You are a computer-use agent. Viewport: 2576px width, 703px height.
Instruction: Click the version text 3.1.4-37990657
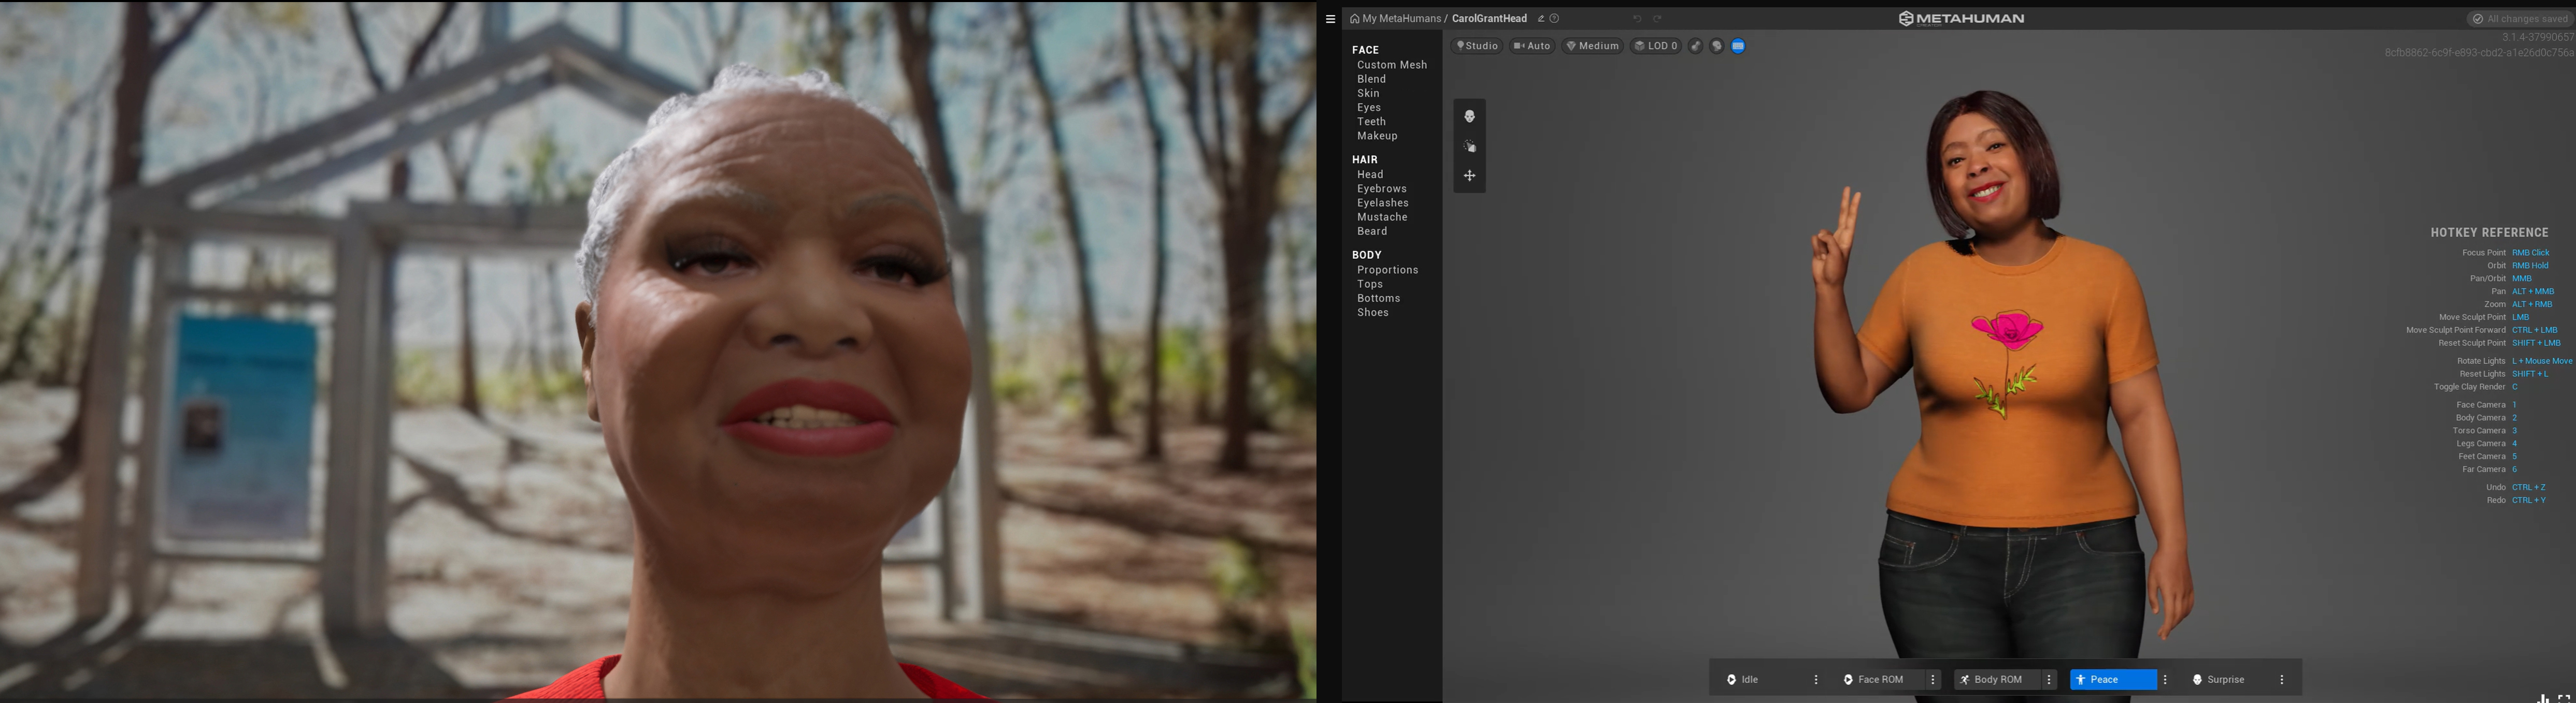point(2538,37)
